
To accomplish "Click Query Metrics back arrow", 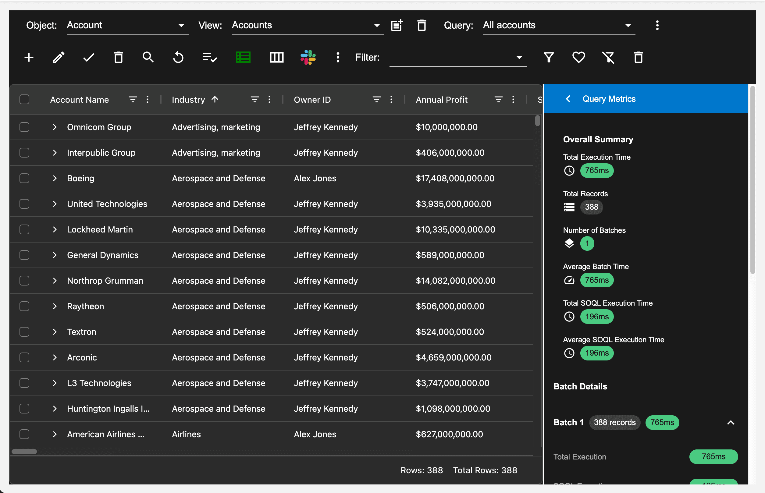I will tap(568, 99).
